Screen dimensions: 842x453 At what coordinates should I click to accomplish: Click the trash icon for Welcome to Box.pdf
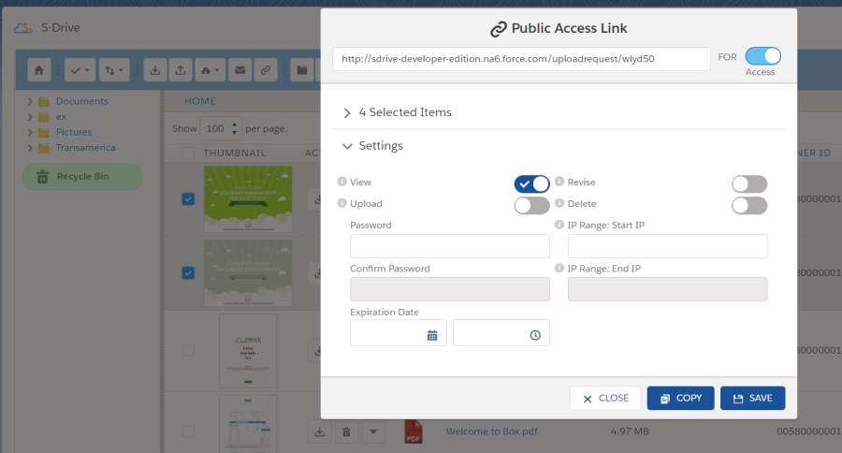(x=346, y=431)
